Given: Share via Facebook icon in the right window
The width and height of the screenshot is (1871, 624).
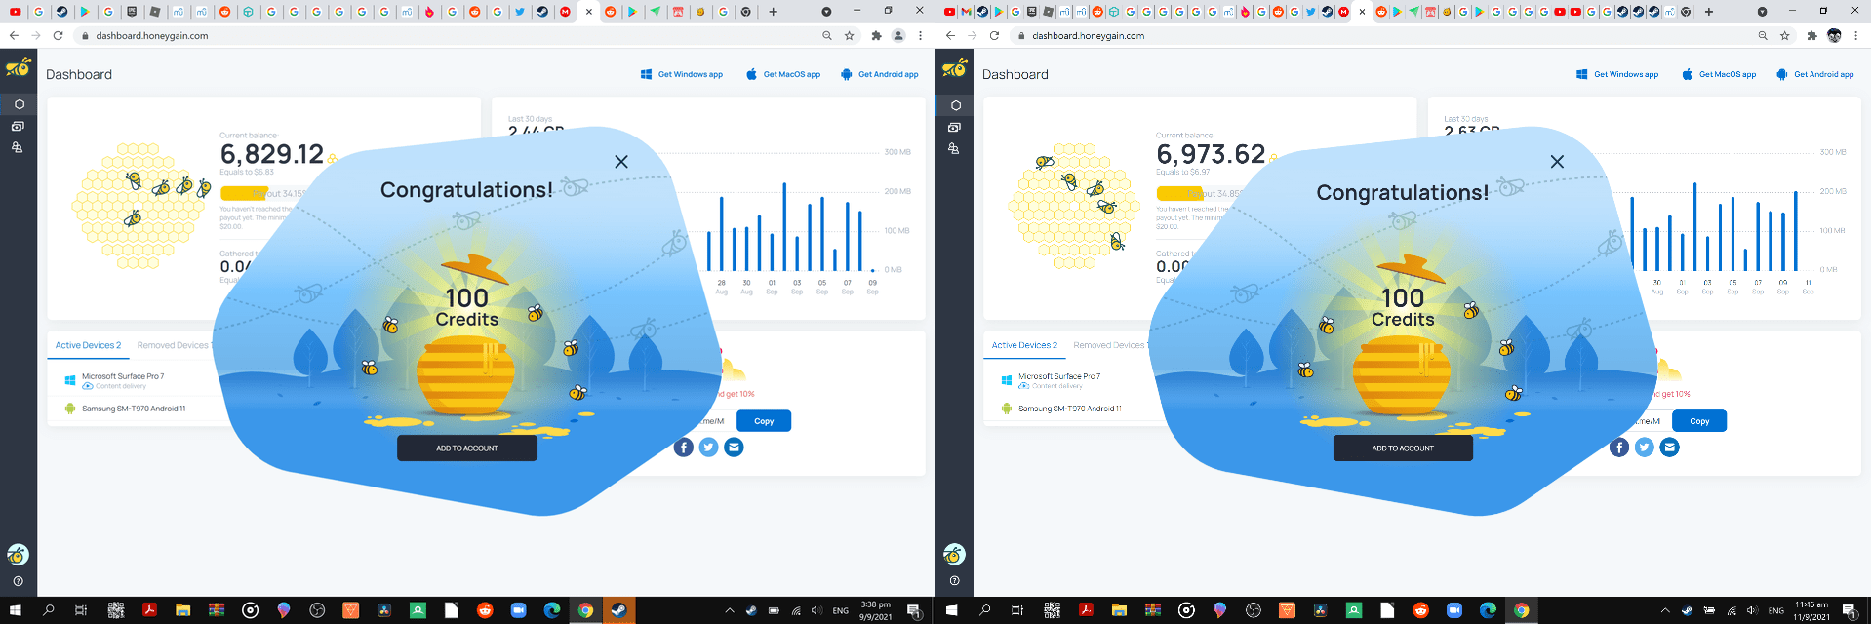Looking at the screenshot, I should coord(1619,448).
